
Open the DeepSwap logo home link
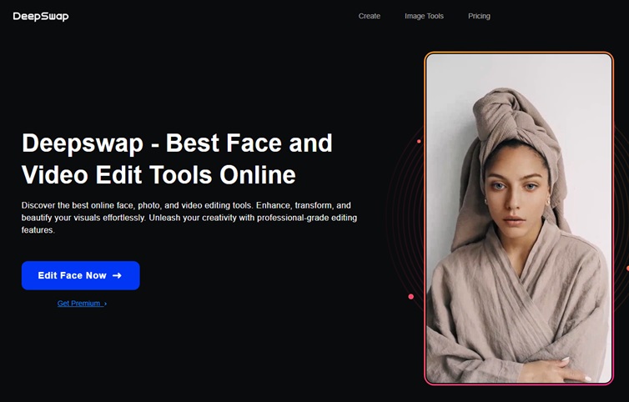(41, 17)
